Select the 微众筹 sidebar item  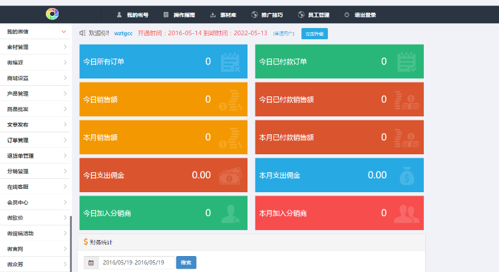click(35, 265)
